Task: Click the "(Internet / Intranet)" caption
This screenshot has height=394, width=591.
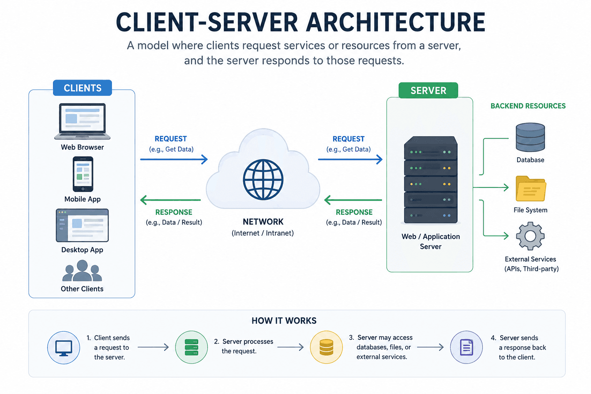Action: click(x=263, y=233)
